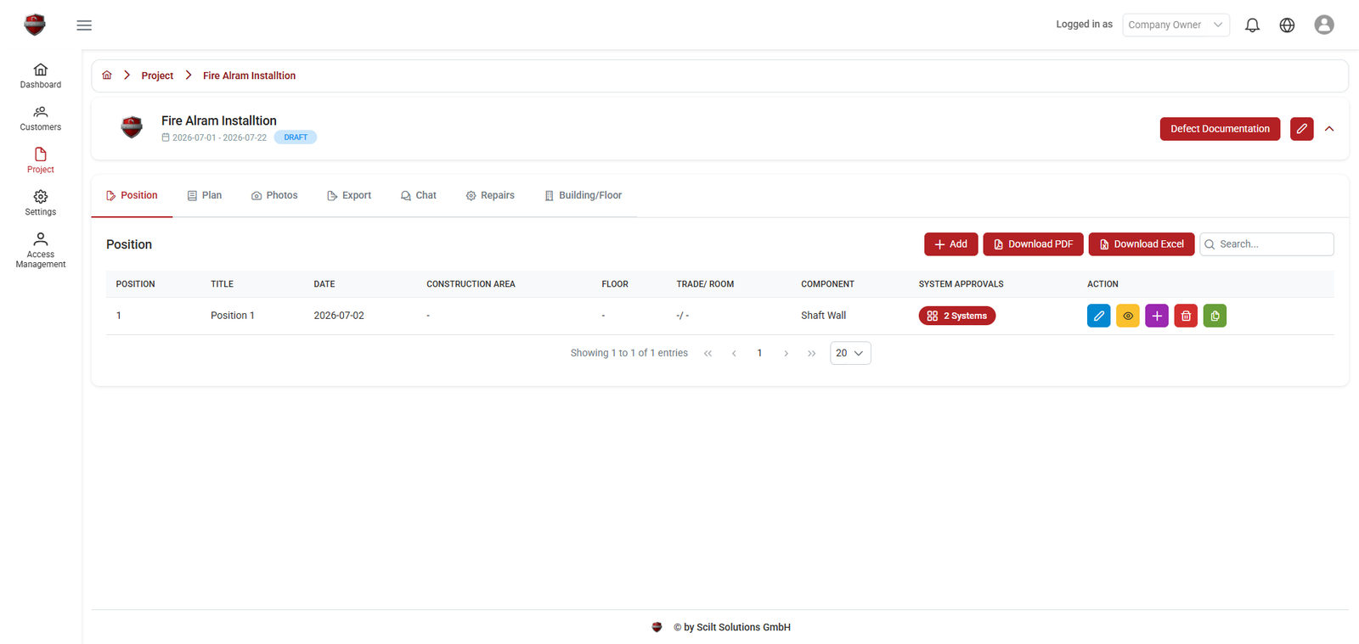The width and height of the screenshot is (1359, 644).
Task: Go to previous page arrow
Action: [734, 353]
